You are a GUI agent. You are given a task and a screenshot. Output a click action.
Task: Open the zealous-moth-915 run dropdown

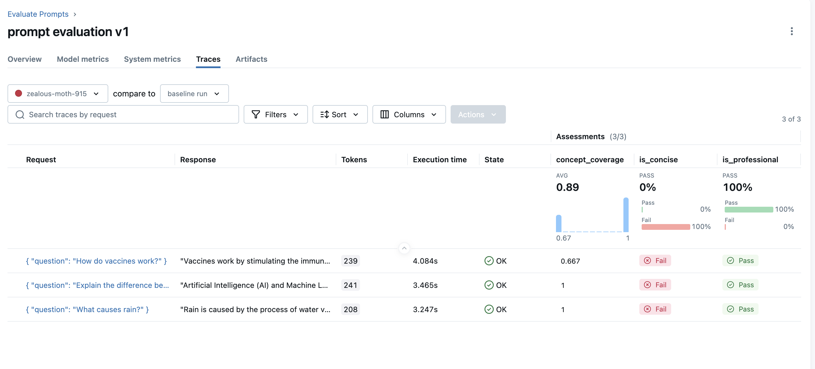(x=58, y=94)
